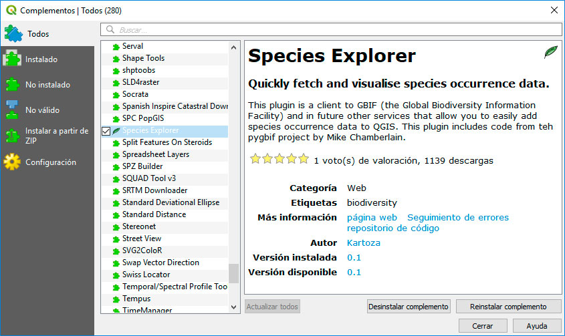Open the Todos plugins tab

[47, 33]
